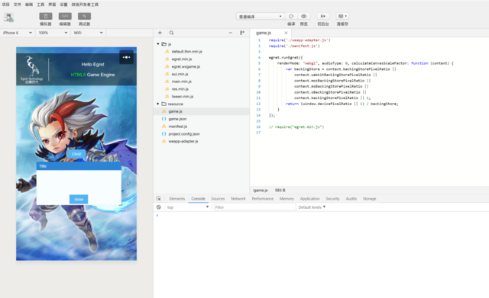This screenshot has height=298, width=489.
Task: Clear console with the block icon
Action: tap(159, 207)
